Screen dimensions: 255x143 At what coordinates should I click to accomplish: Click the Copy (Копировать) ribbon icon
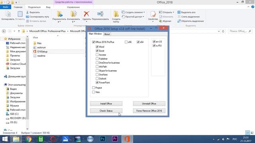click(x=8, y=14)
